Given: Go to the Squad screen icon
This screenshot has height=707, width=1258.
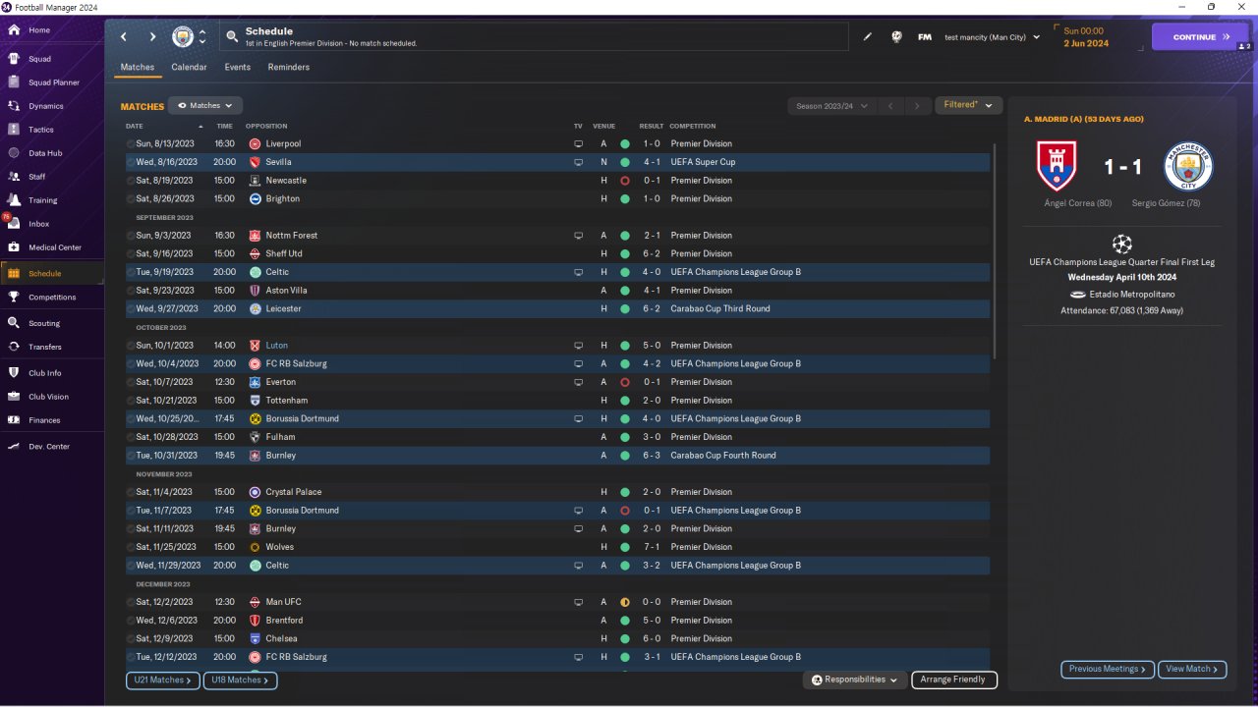Looking at the screenshot, I should [x=14, y=59].
